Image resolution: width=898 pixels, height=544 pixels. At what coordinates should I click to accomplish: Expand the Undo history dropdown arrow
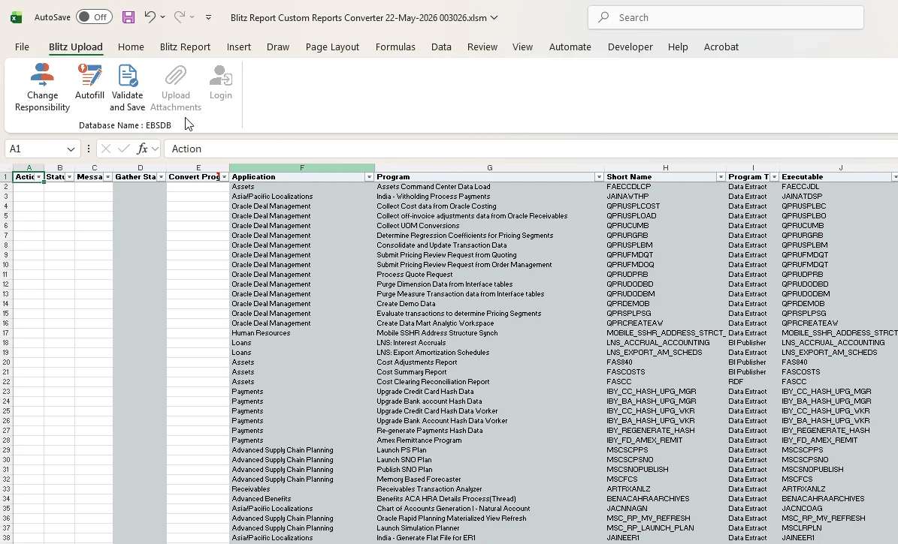coord(162,17)
